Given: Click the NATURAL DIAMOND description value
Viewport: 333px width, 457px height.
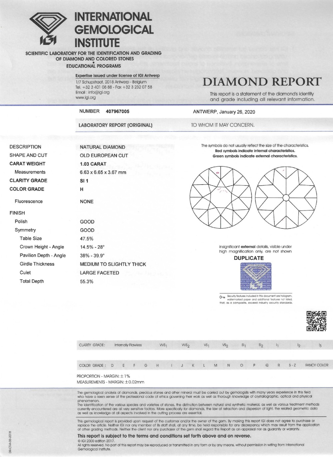Looking at the screenshot, I should pos(103,147).
